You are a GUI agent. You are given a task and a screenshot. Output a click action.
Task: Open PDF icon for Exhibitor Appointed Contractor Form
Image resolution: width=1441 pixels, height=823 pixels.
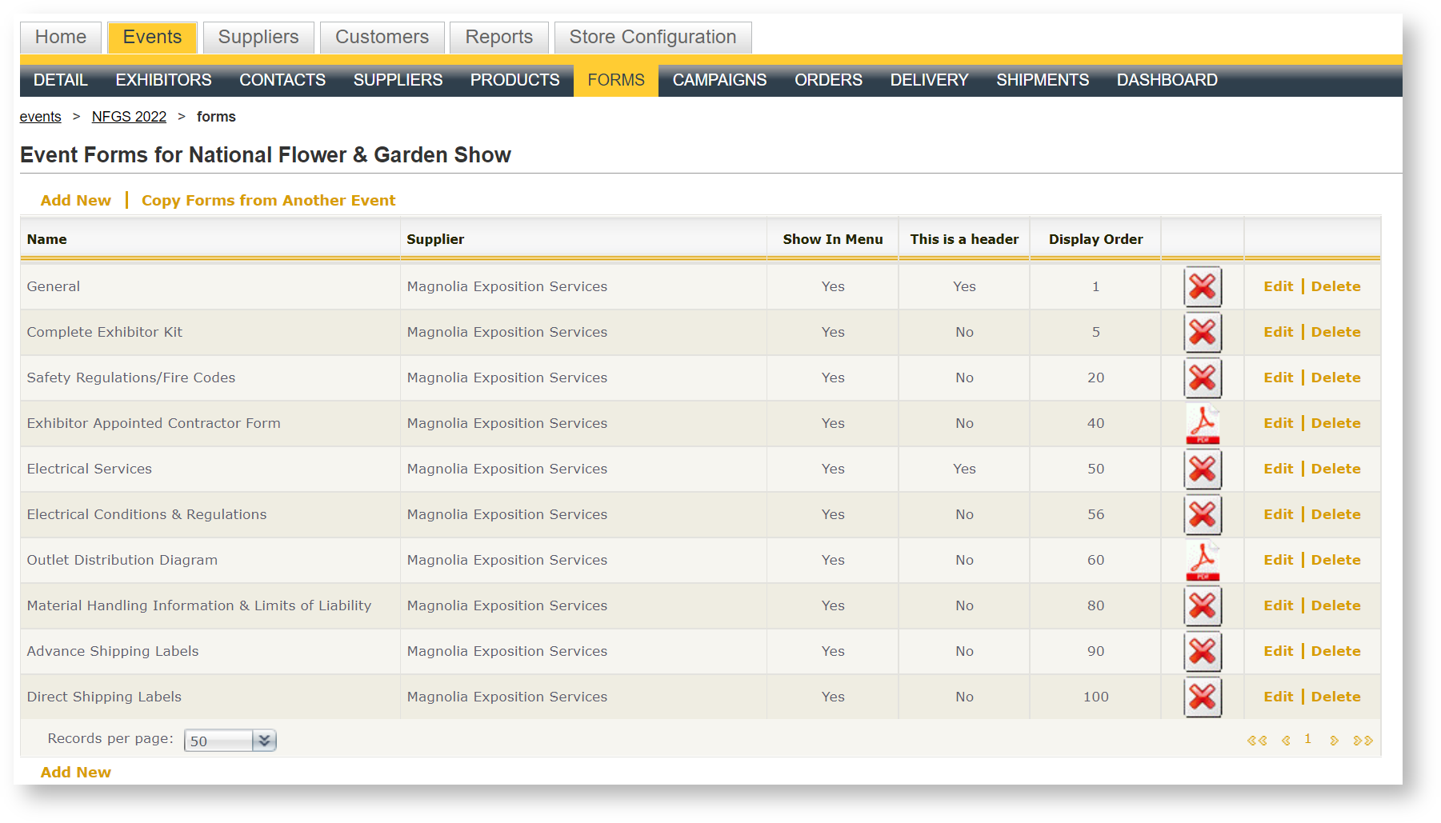pos(1202,424)
